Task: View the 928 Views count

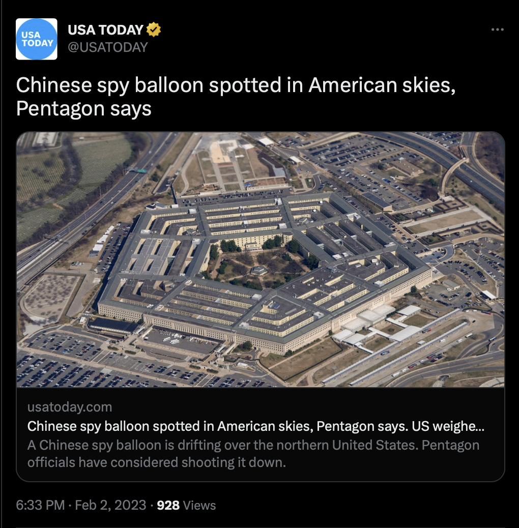Action: pyautogui.click(x=186, y=505)
